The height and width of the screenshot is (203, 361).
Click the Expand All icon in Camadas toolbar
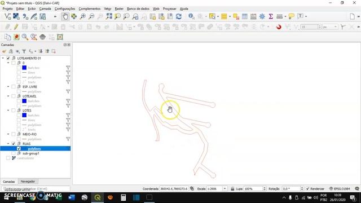click(x=41, y=51)
